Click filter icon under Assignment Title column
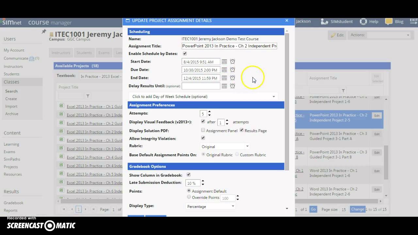Viewport: 418px width, 235px height. click(343, 90)
